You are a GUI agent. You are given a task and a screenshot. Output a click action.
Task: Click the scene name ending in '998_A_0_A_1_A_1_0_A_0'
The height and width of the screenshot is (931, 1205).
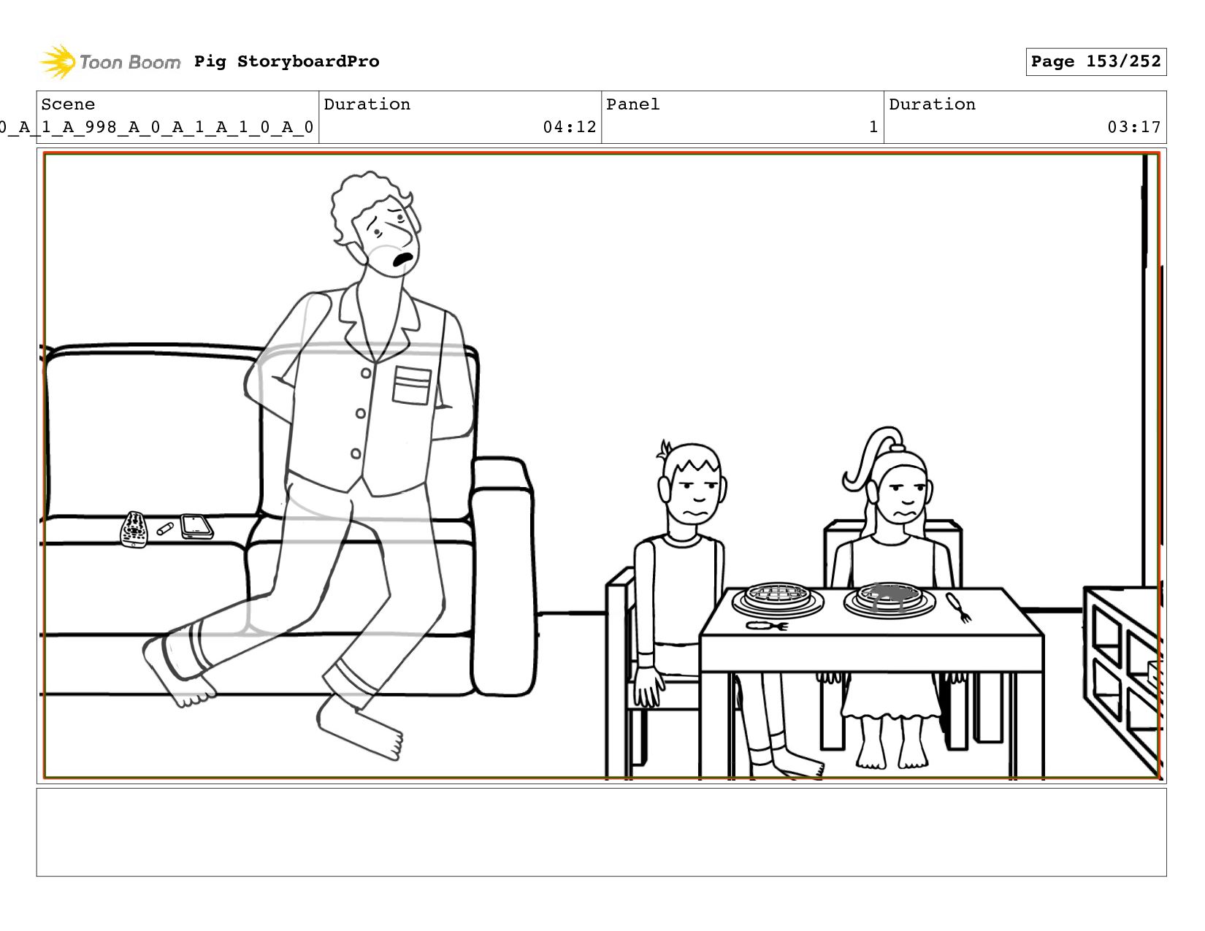[156, 127]
